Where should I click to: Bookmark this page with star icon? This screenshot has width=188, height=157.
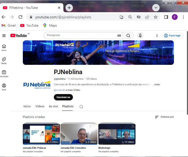(x=156, y=17)
